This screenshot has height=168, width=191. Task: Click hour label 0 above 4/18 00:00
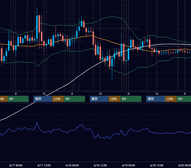(x=72, y=94)
